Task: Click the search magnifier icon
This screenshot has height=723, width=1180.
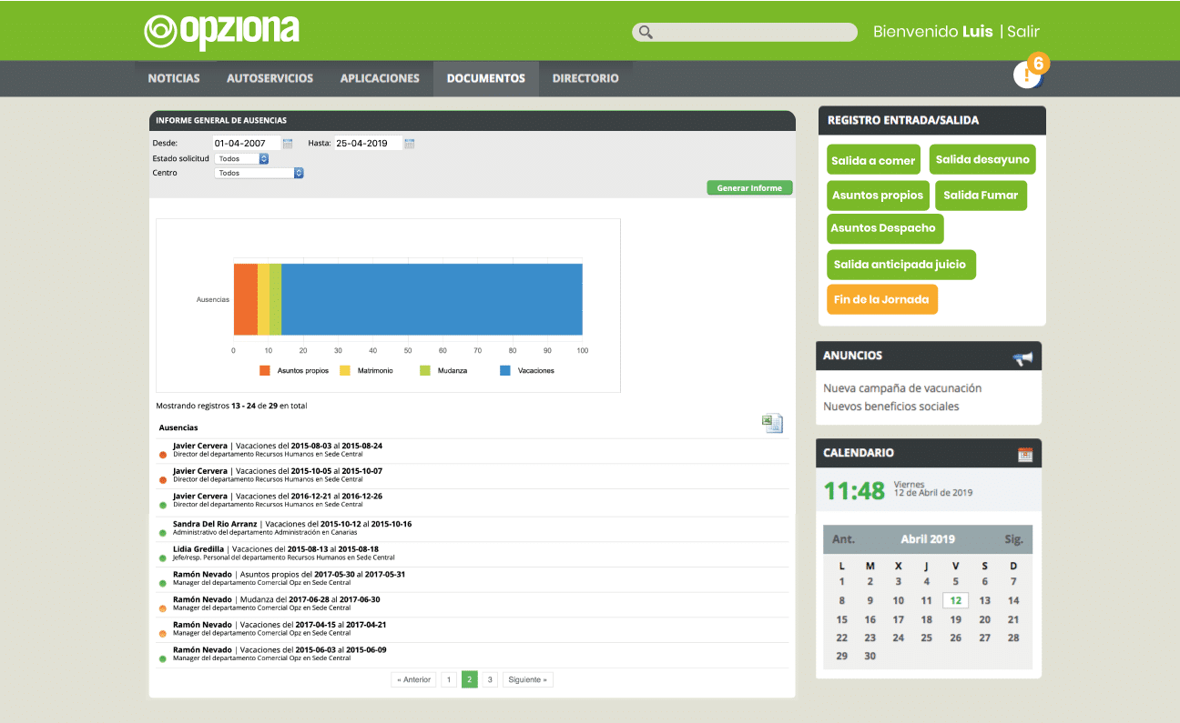Action: pos(646,32)
